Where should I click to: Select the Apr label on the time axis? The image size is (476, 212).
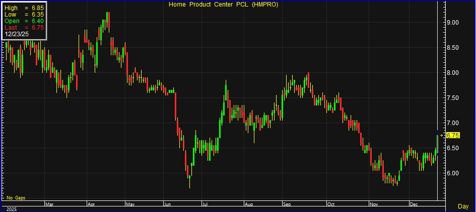92,204
